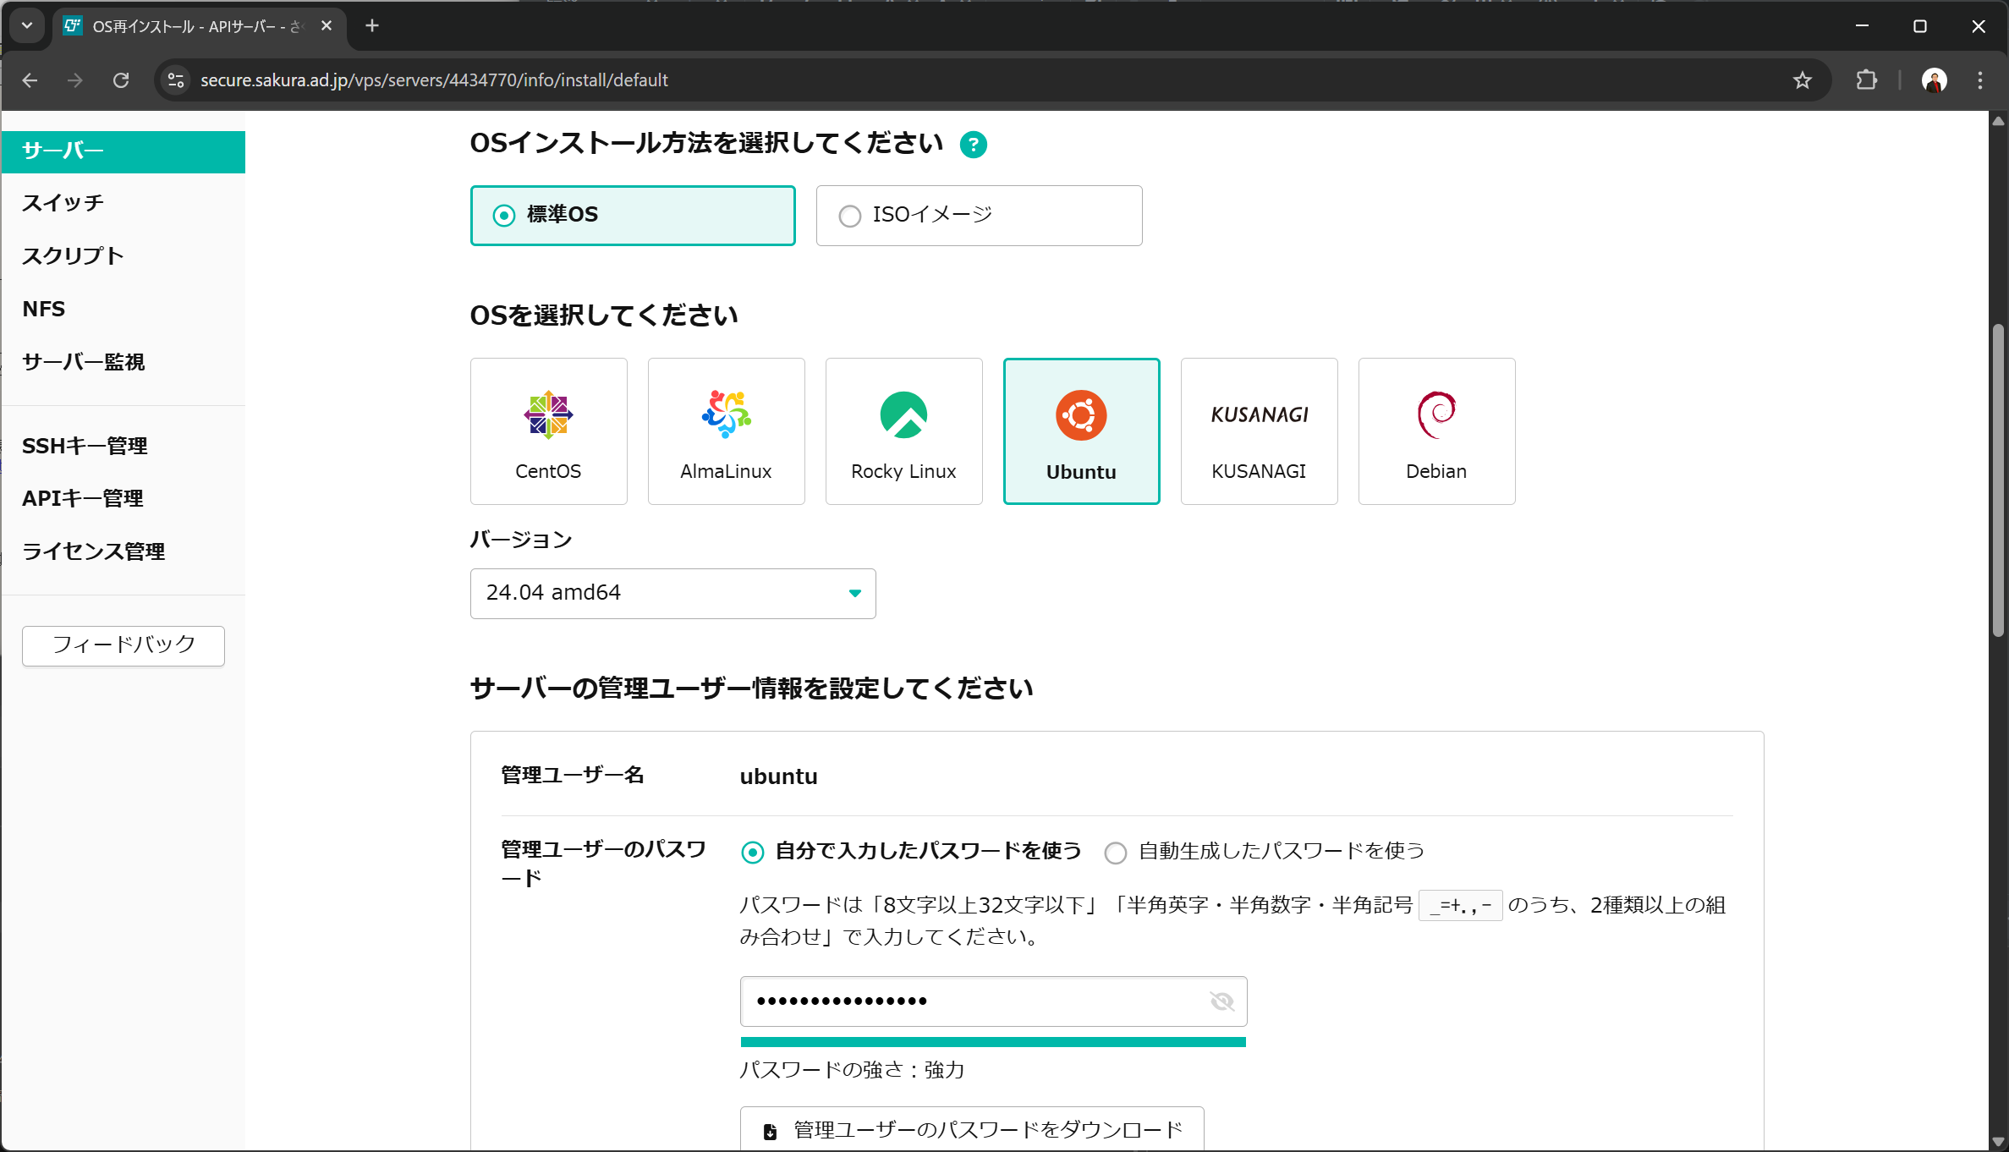Open the browser extensions puzzle icon
2009x1152 pixels.
pos(1866,80)
